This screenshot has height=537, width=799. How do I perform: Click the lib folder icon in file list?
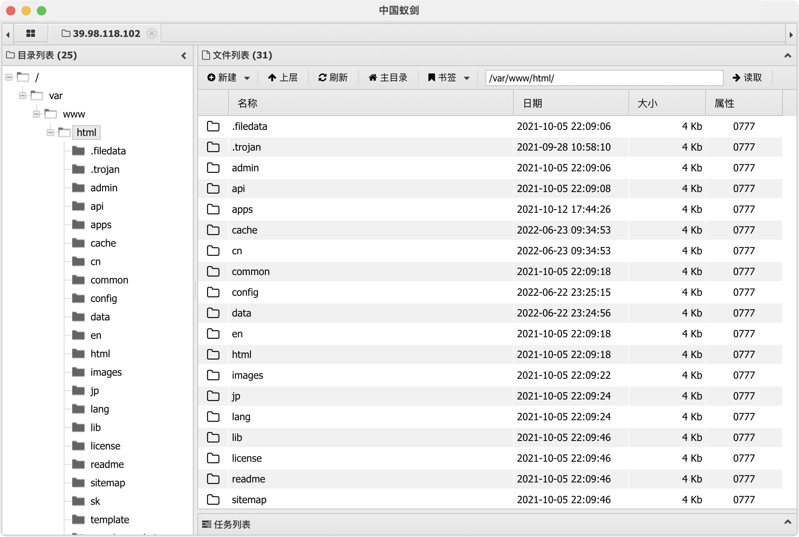point(213,438)
